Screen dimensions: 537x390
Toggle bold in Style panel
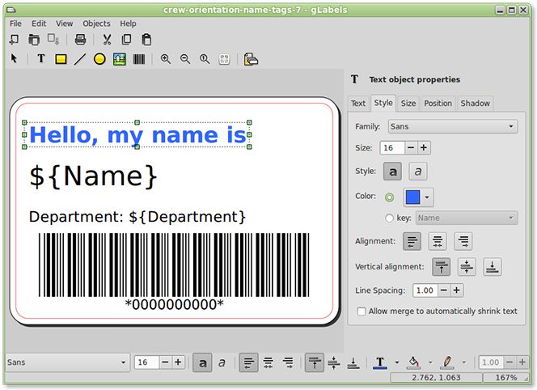pyautogui.click(x=393, y=171)
